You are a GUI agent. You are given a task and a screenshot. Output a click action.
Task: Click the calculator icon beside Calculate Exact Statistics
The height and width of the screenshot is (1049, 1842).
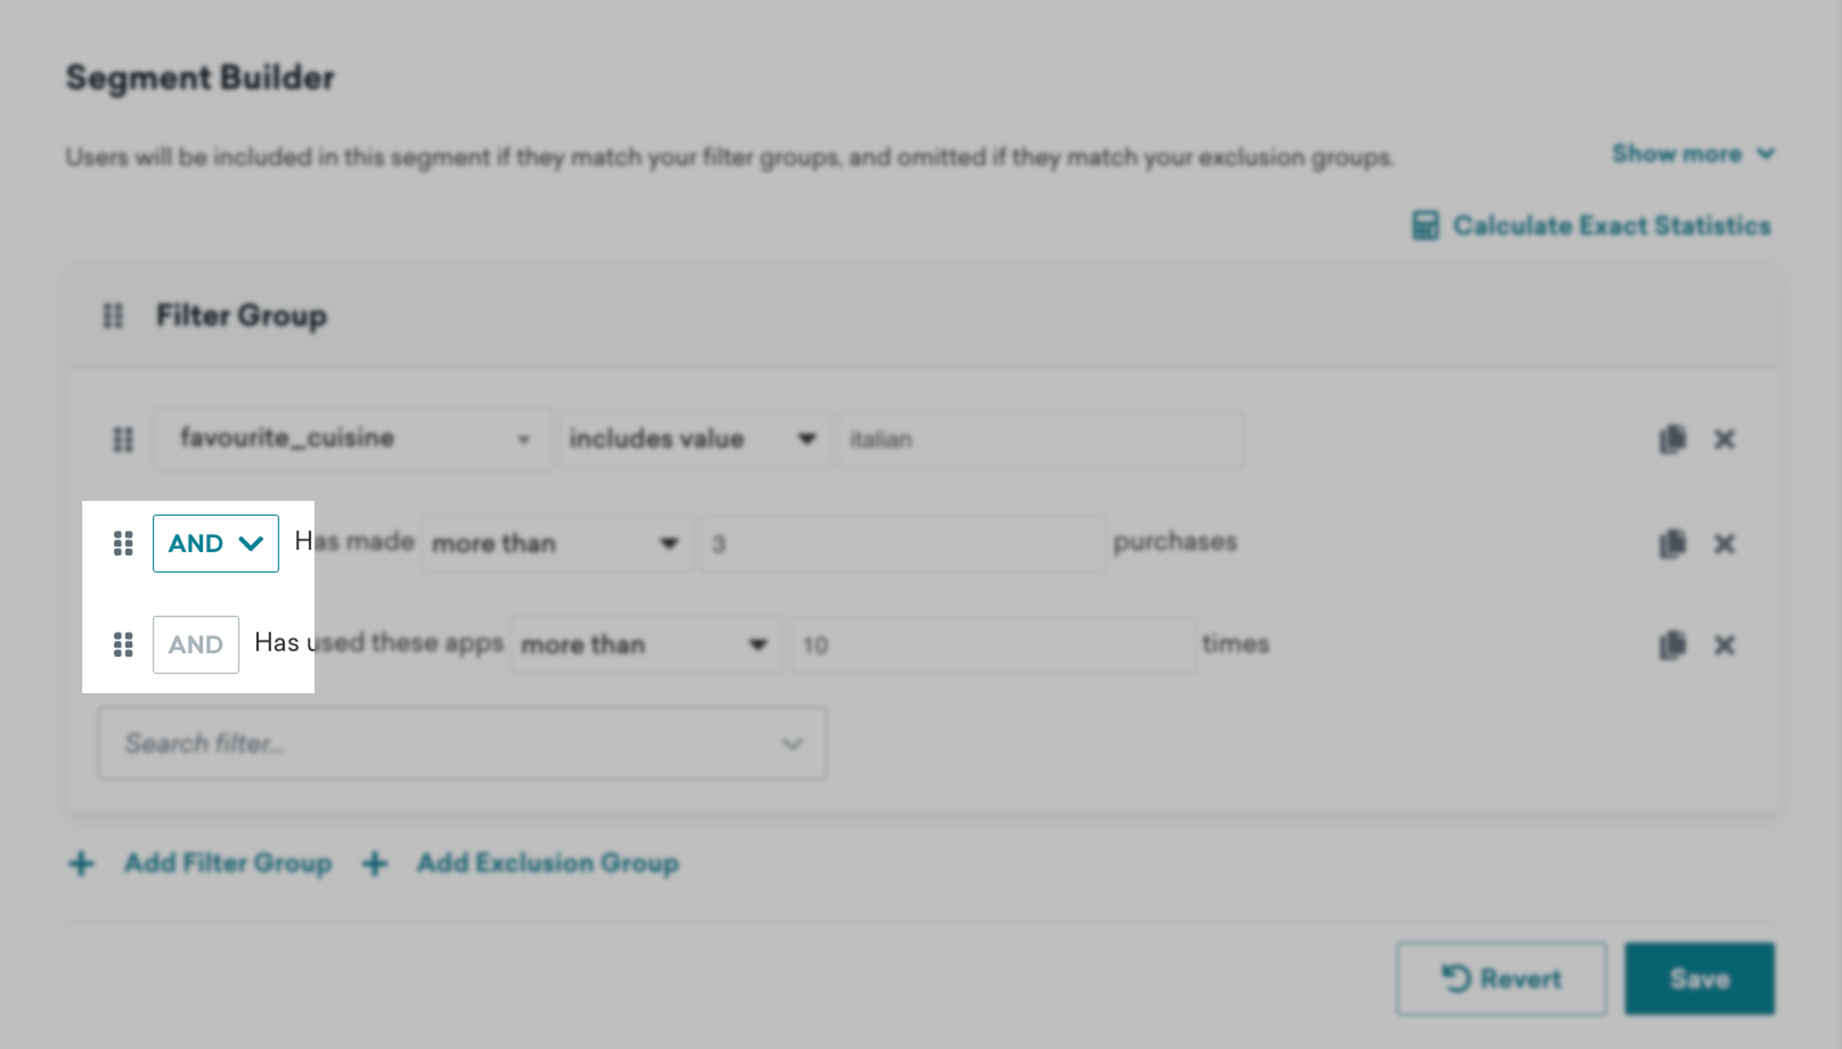point(1425,225)
